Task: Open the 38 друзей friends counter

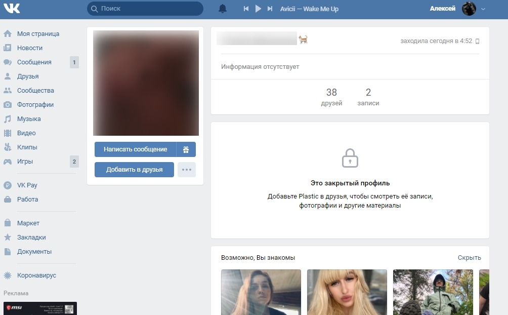Action: (331, 97)
